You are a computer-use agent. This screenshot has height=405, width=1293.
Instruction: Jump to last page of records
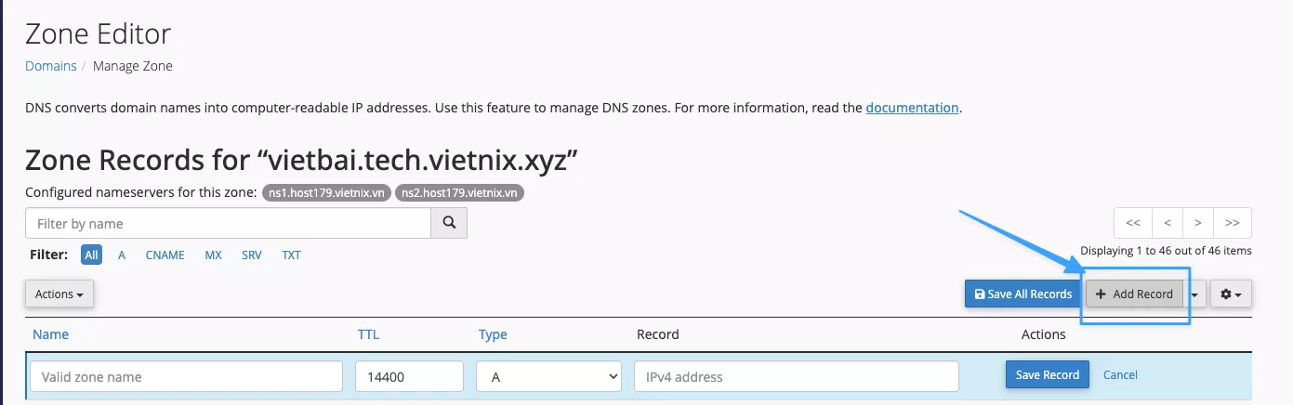pos(1232,223)
